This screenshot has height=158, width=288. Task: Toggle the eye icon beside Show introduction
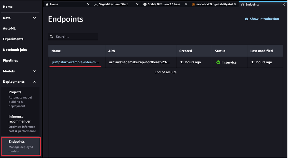coord(246,19)
